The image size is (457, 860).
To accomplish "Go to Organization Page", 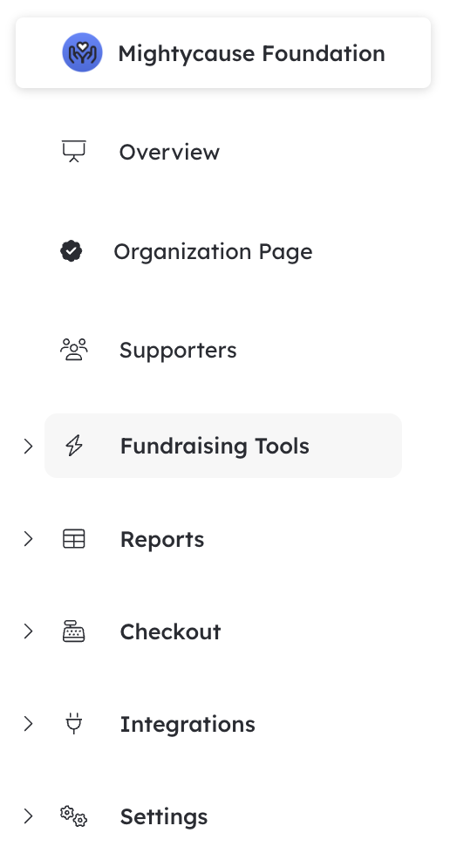I will pos(213,252).
